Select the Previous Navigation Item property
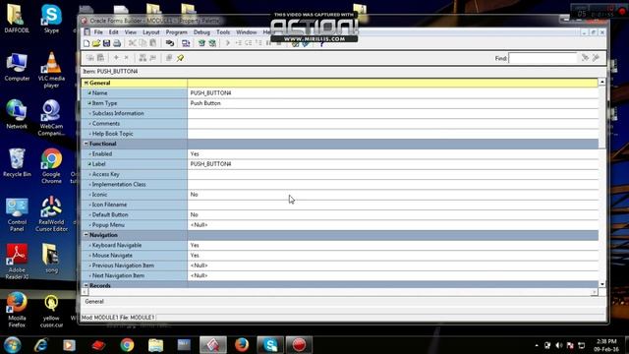629x354 pixels. pos(340,265)
